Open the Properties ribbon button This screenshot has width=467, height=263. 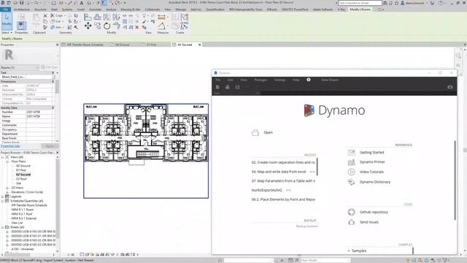click(21, 26)
